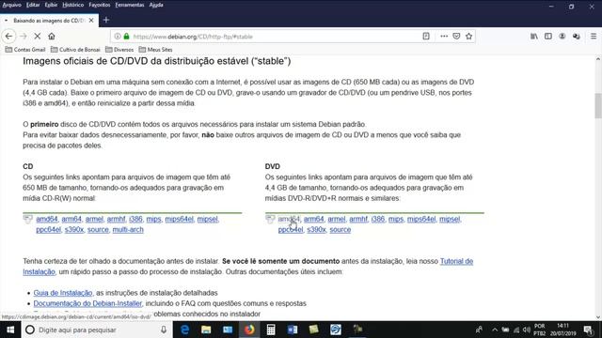The width and height of the screenshot is (602, 338).
Task: Toggle reader view icon in address bar
Action: tap(426, 37)
